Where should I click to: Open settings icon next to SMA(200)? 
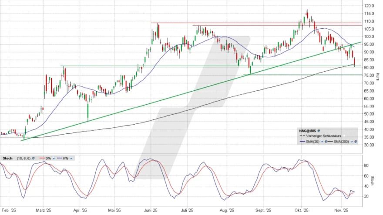coord(356,142)
